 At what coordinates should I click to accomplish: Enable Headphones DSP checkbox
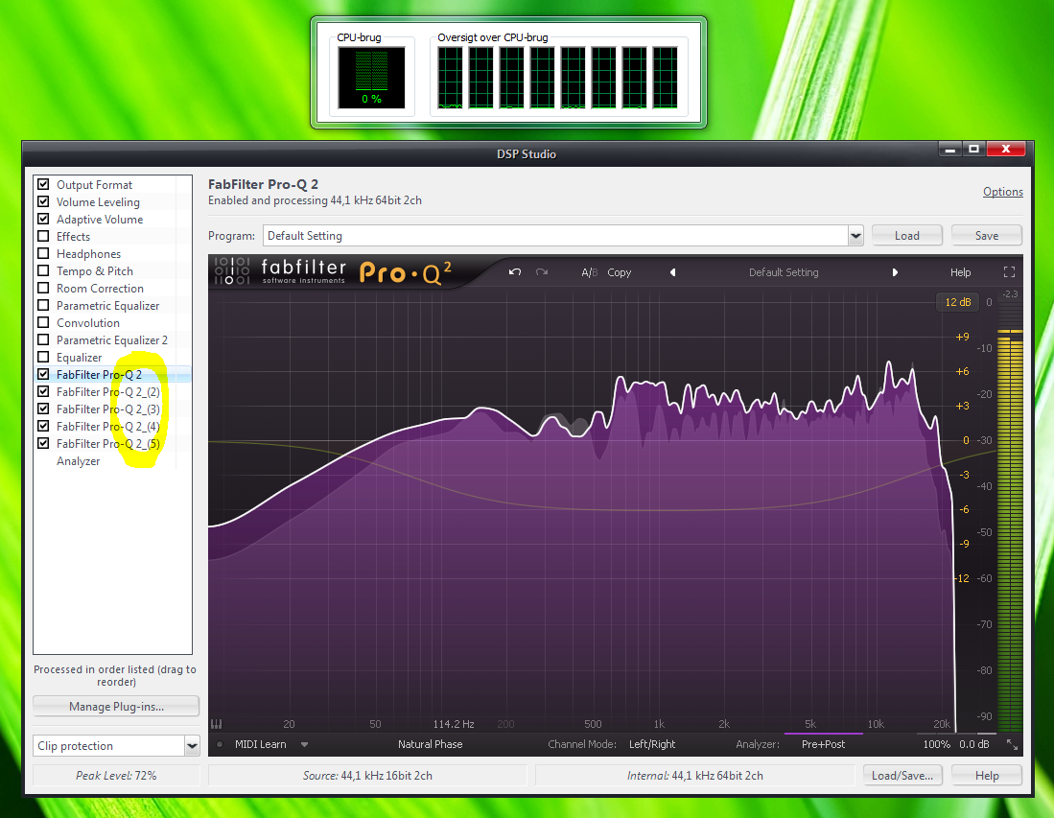point(44,253)
